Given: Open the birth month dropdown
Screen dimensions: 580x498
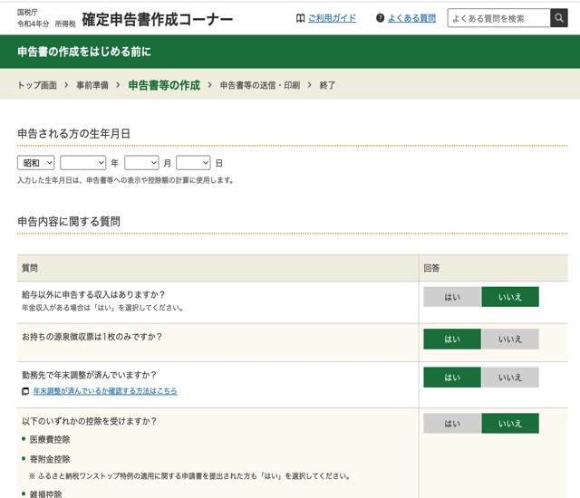Looking at the screenshot, I should 141,163.
